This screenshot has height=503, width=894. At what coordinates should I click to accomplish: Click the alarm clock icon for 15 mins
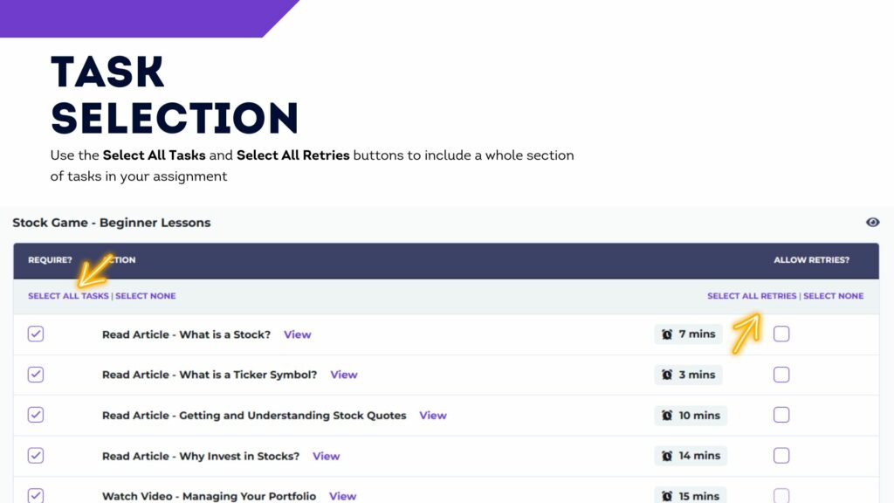666,496
